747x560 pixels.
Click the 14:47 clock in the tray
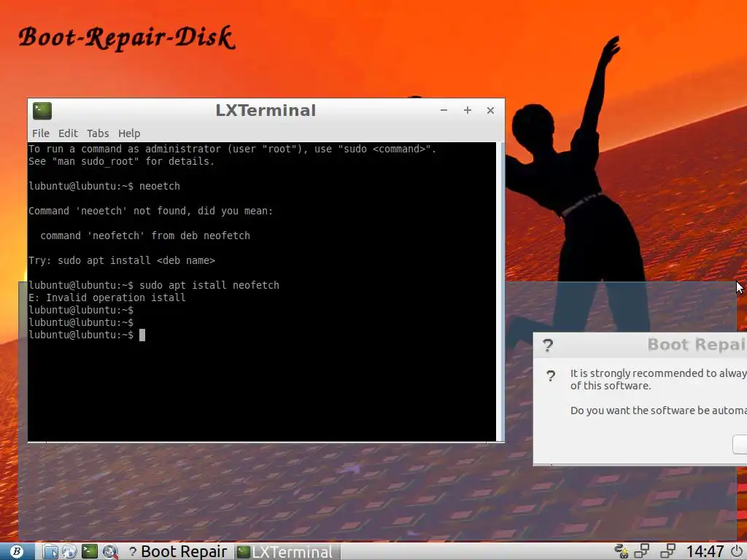click(705, 551)
